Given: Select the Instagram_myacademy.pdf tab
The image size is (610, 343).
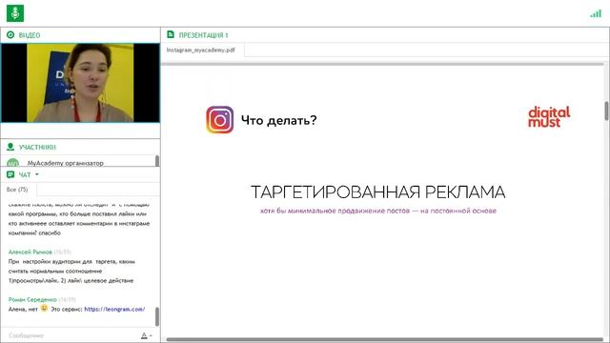Looking at the screenshot, I should (201, 50).
